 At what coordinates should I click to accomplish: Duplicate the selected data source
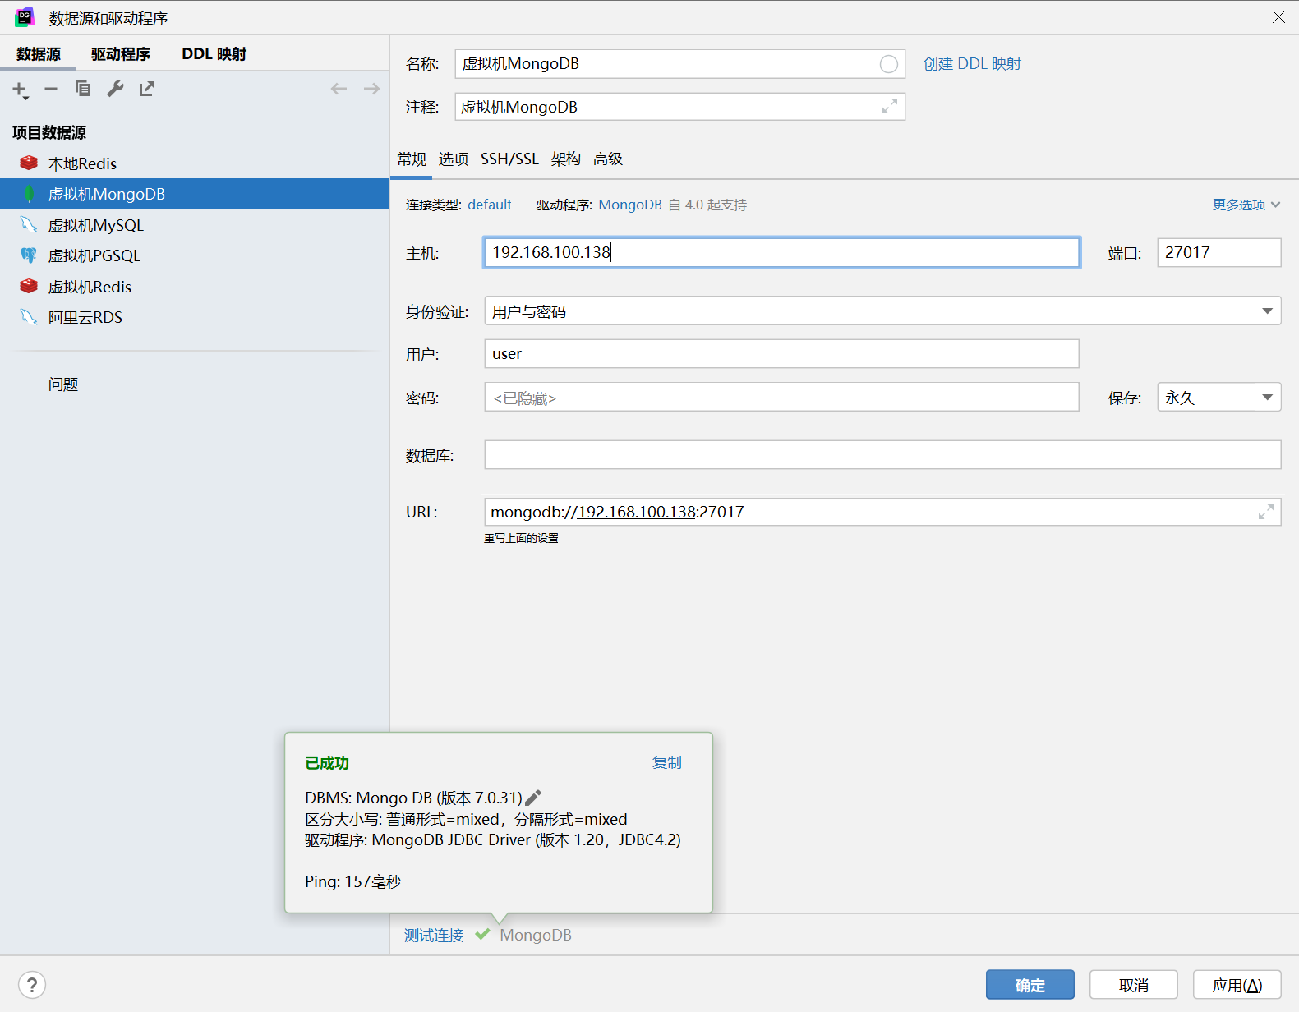click(83, 89)
